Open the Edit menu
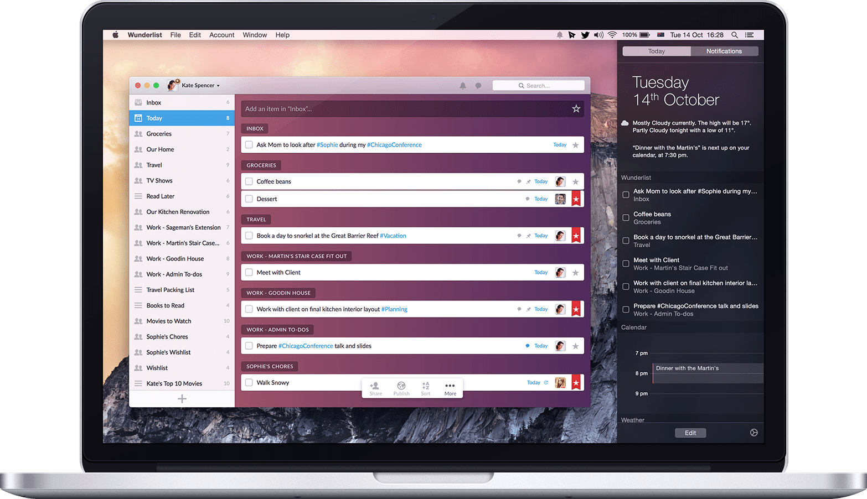This screenshot has width=867, height=499. point(195,35)
